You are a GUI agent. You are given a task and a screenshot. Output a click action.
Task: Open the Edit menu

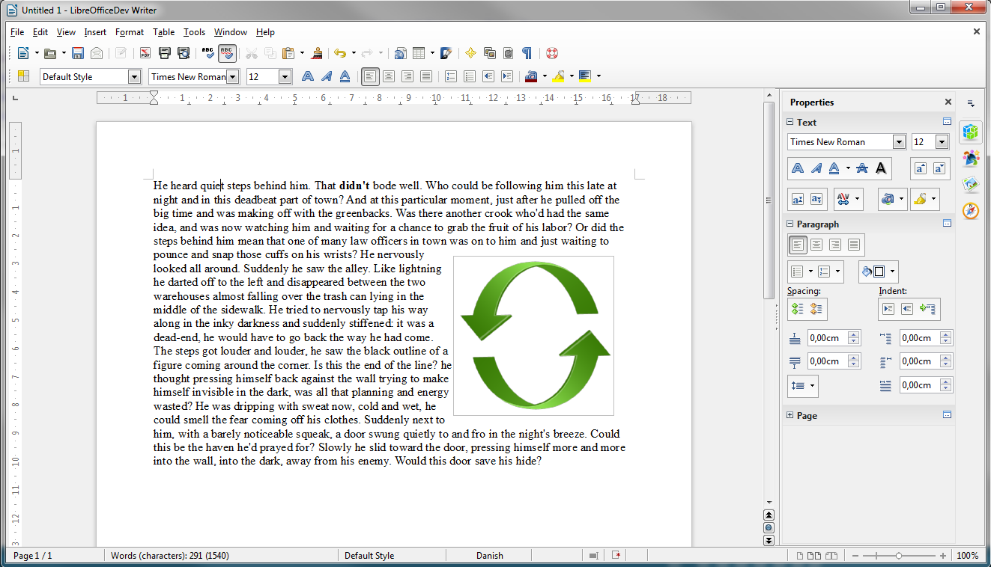pos(40,32)
